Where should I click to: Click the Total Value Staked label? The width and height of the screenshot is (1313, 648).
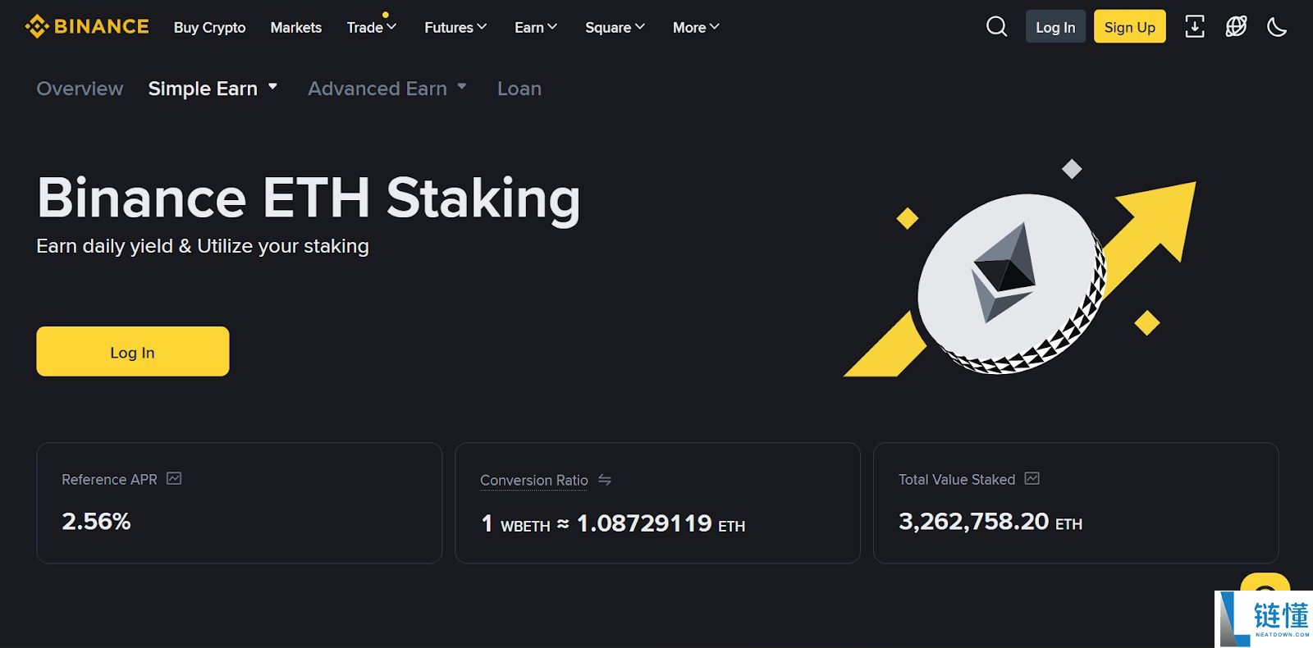pyautogui.click(x=957, y=479)
